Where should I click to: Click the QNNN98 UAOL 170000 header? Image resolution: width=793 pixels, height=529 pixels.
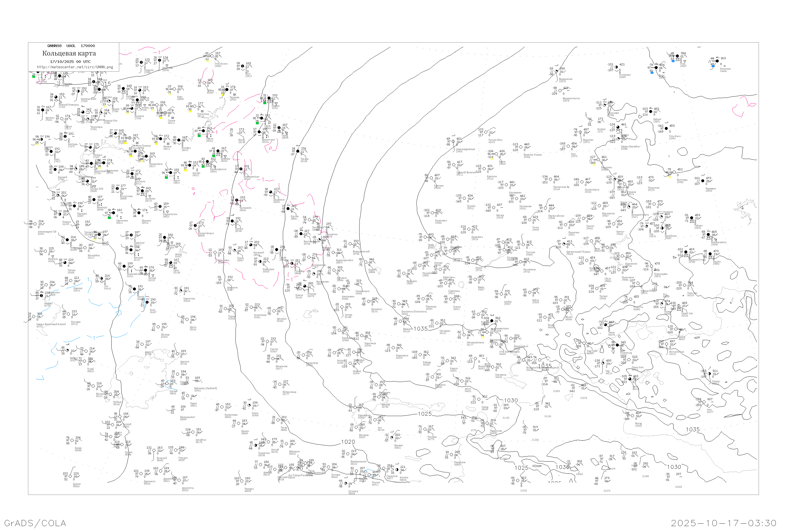71,46
